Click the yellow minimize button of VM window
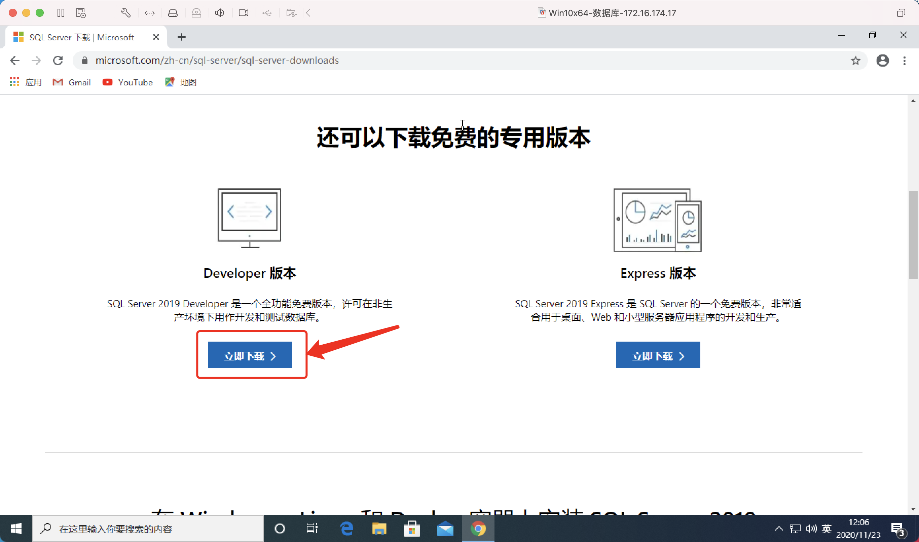 pyautogui.click(x=26, y=13)
